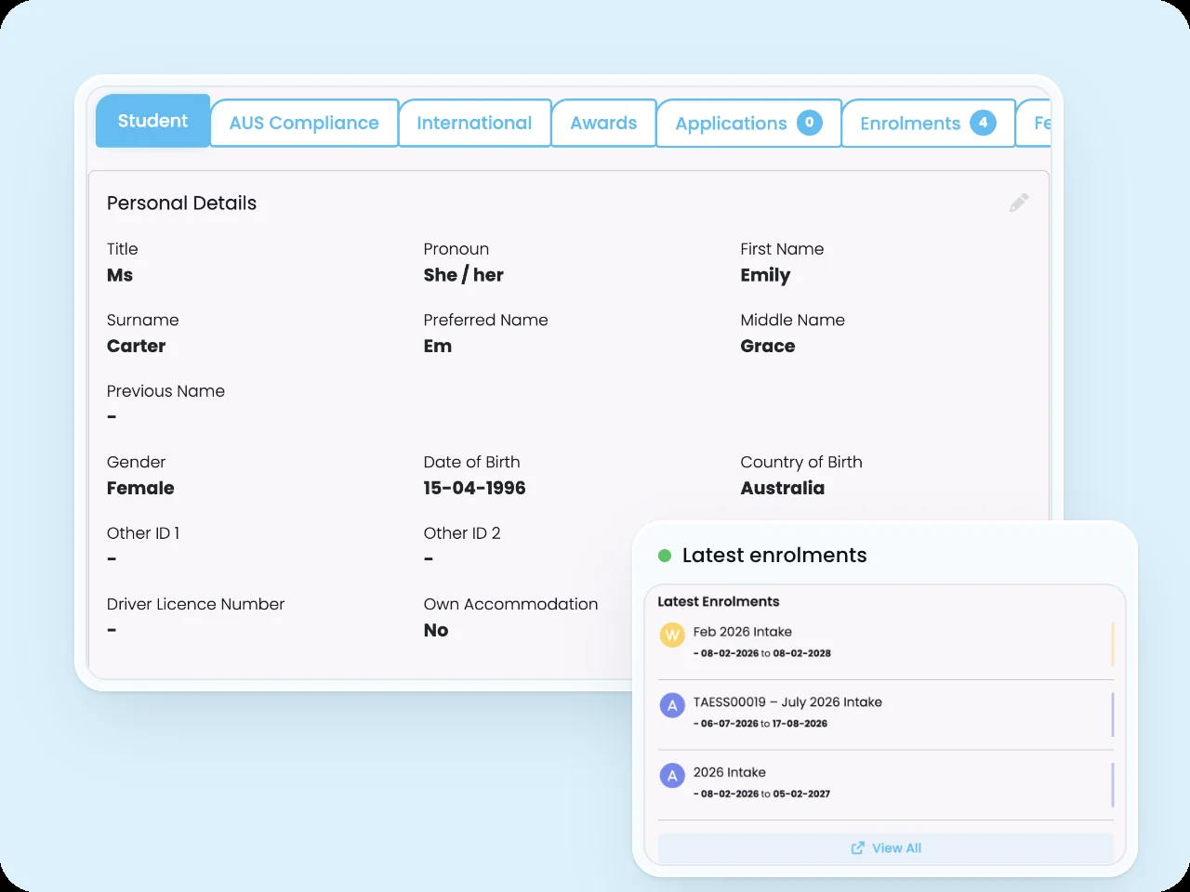Open the 2026 Intake enrolment row
This screenshot has height=892, width=1190.
click(x=886, y=783)
